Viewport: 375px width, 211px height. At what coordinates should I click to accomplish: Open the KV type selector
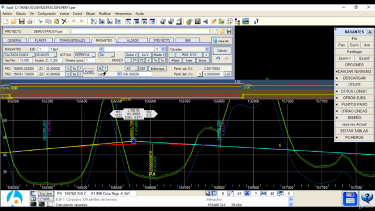131,69
